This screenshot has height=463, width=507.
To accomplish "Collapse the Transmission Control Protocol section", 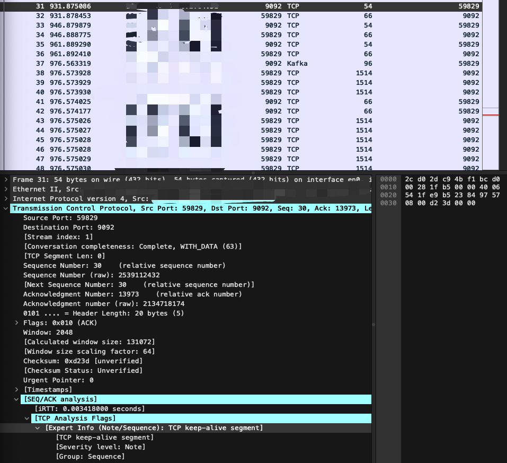I will (x=5, y=208).
